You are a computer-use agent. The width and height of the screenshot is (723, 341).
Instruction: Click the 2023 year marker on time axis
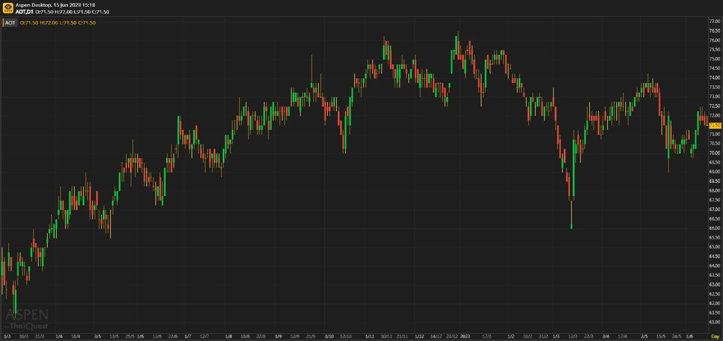(464, 336)
